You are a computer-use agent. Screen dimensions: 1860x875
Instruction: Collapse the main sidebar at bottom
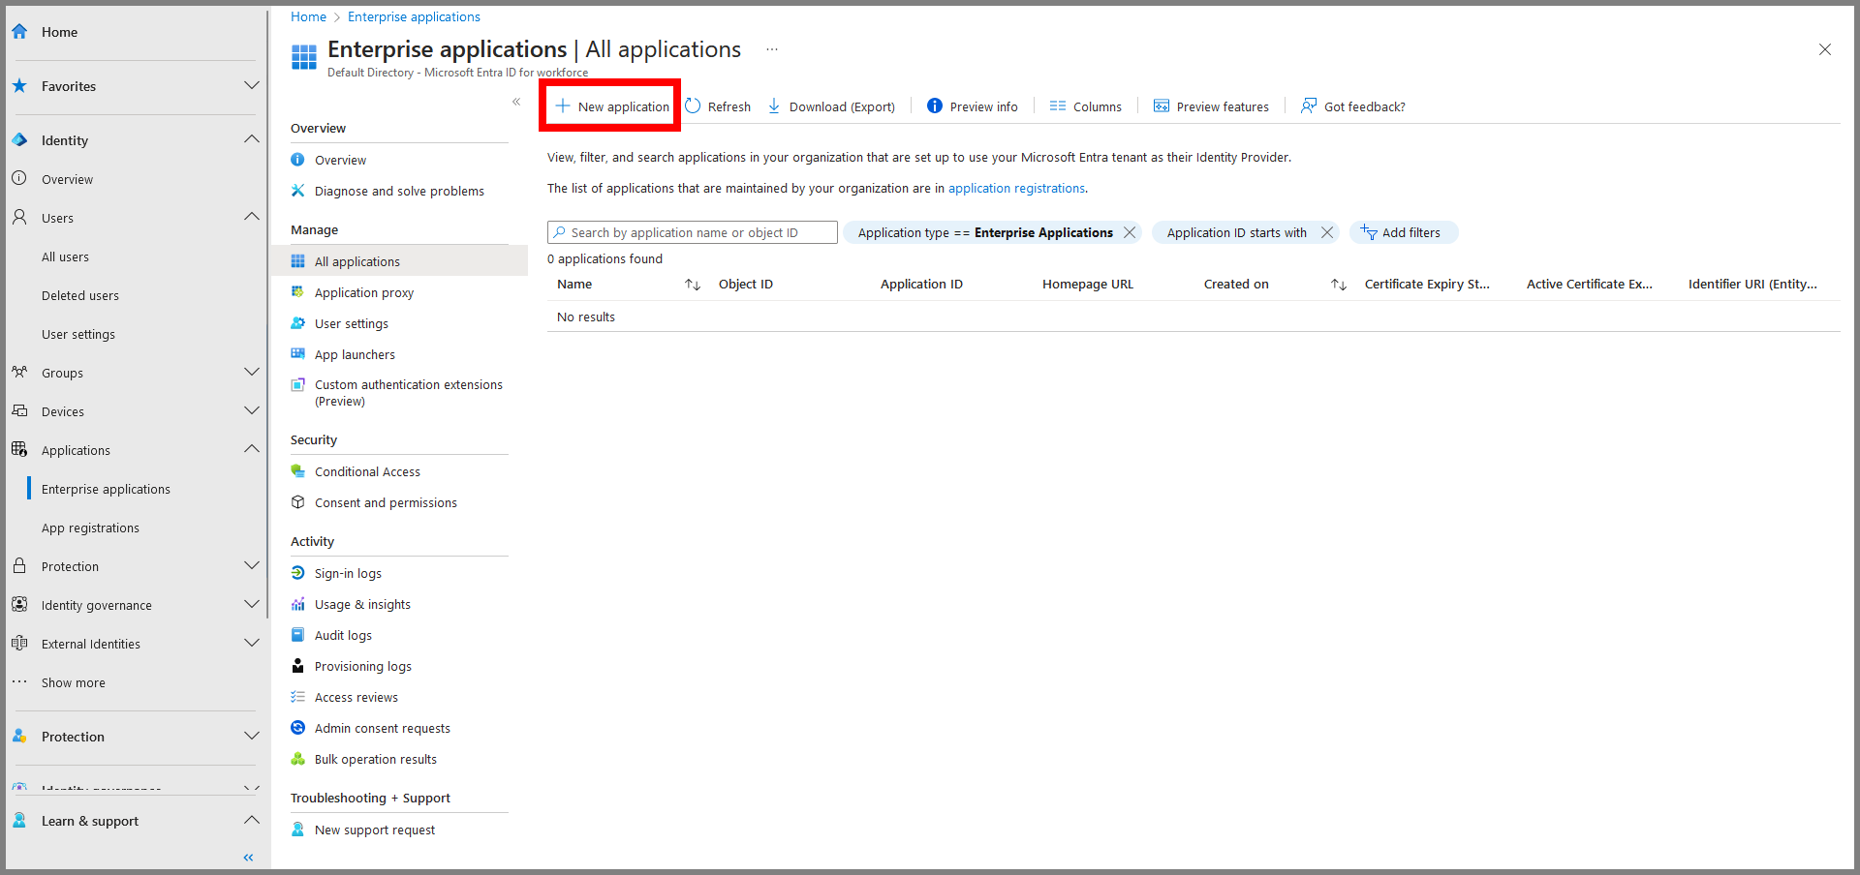coord(249,858)
